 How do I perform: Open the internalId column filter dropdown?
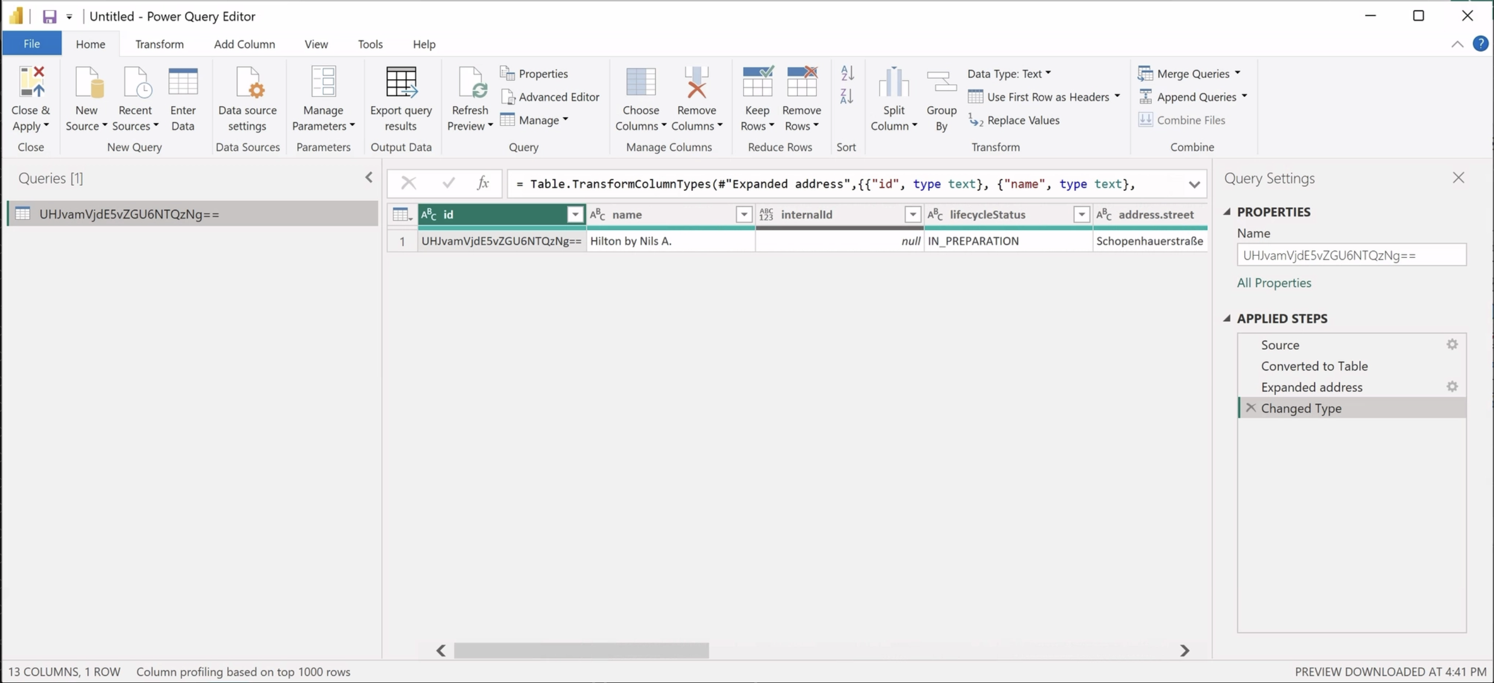(912, 214)
